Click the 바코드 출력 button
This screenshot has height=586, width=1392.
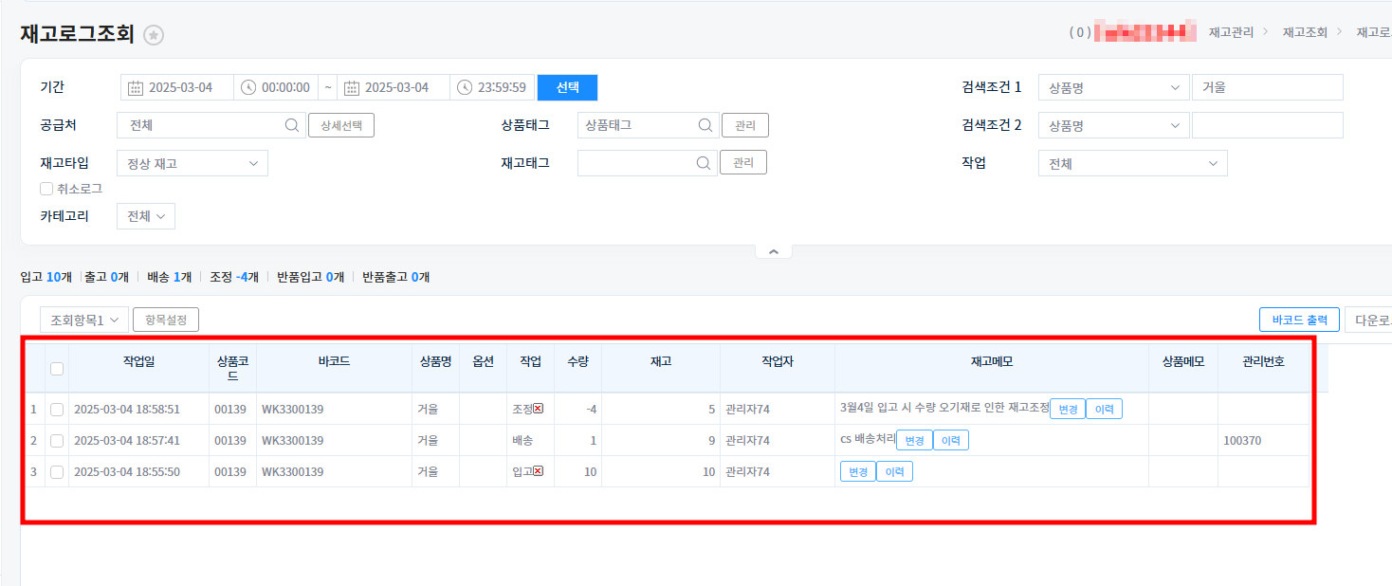click(1299, 320)
